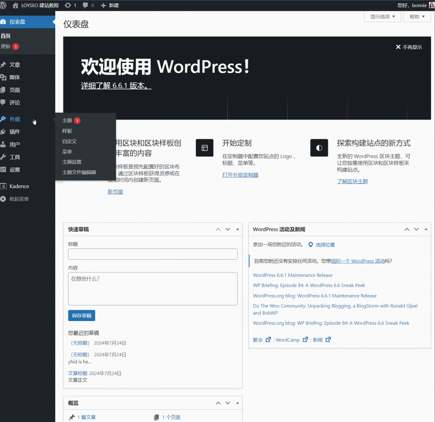Collapse the WordPress 活动及新闻 panel

tap(426, 229)
